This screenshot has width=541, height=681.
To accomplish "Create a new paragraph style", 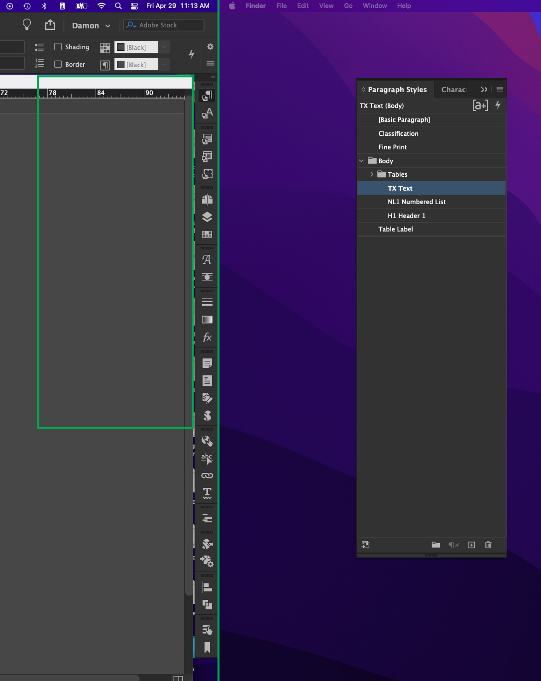I will (x=471, y=545).
